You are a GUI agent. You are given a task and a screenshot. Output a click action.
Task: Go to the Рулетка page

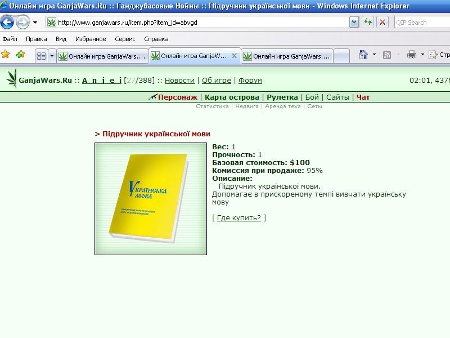tap(282, 97)
